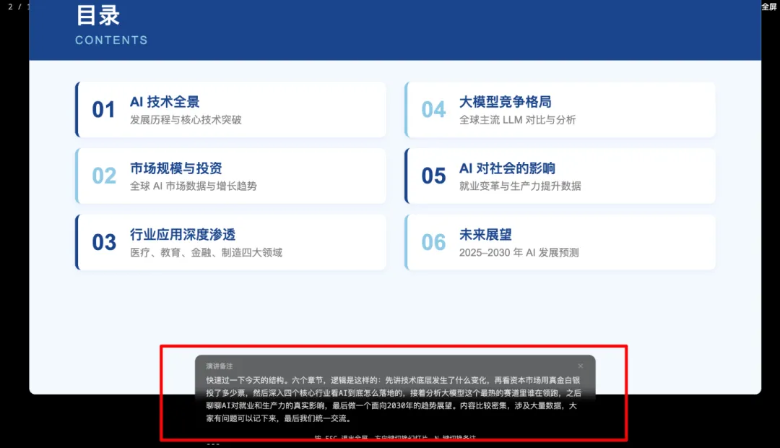780x448 pixels.
Task: Open card 04 大模型竞争格局
Action: coord(560,110)
